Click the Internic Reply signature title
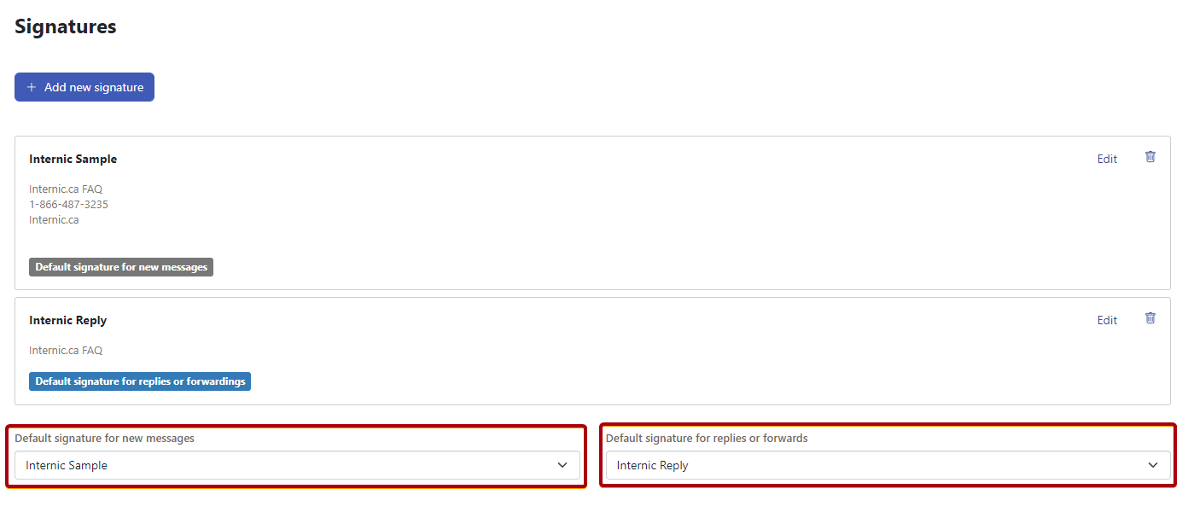The image size is (1188, 512). [x=67, y=320]
